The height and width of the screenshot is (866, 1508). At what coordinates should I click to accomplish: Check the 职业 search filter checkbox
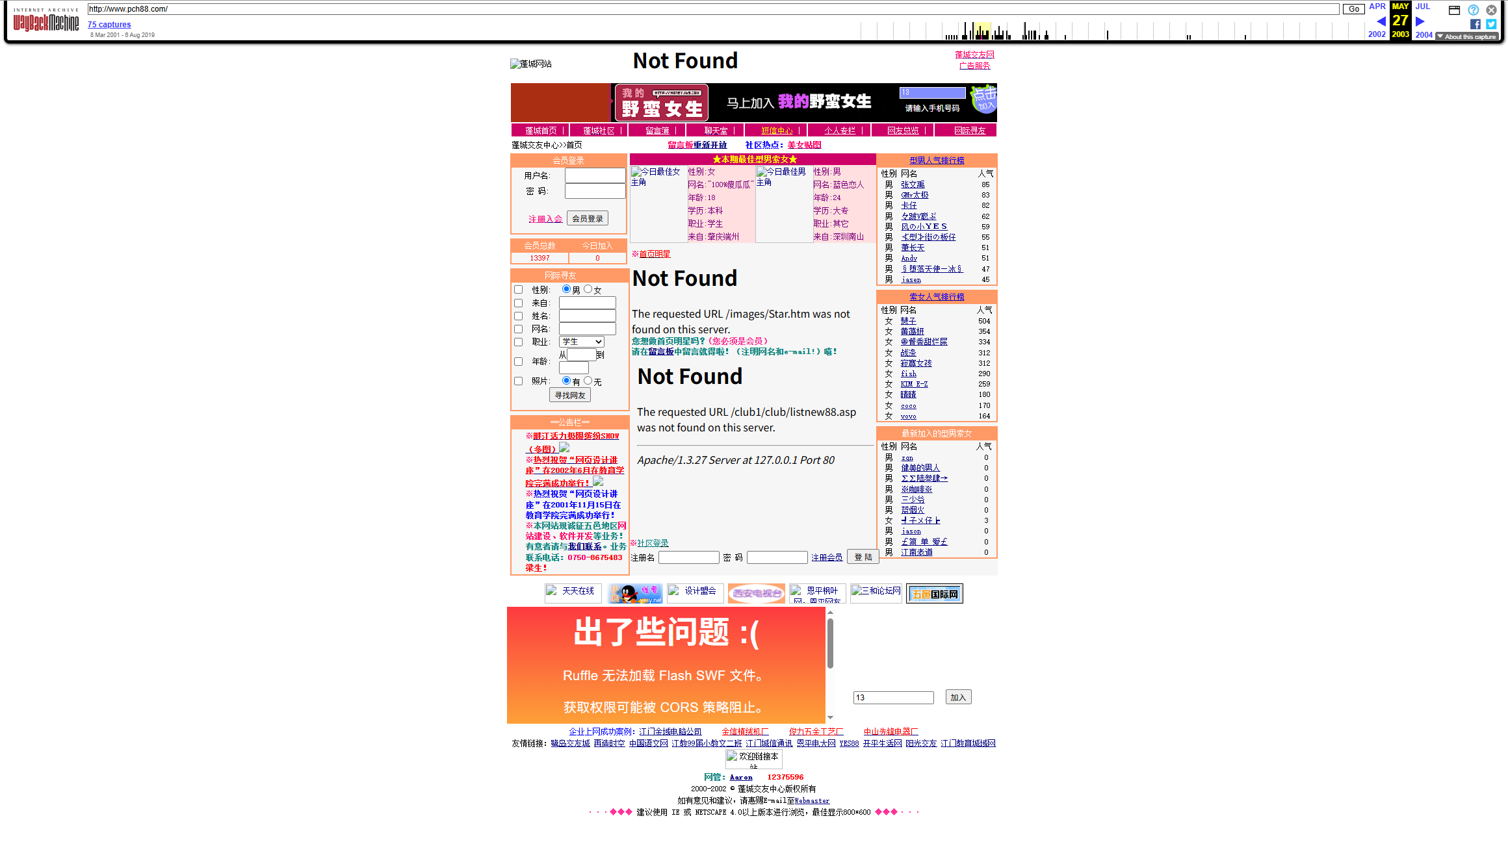pos(518,342)
